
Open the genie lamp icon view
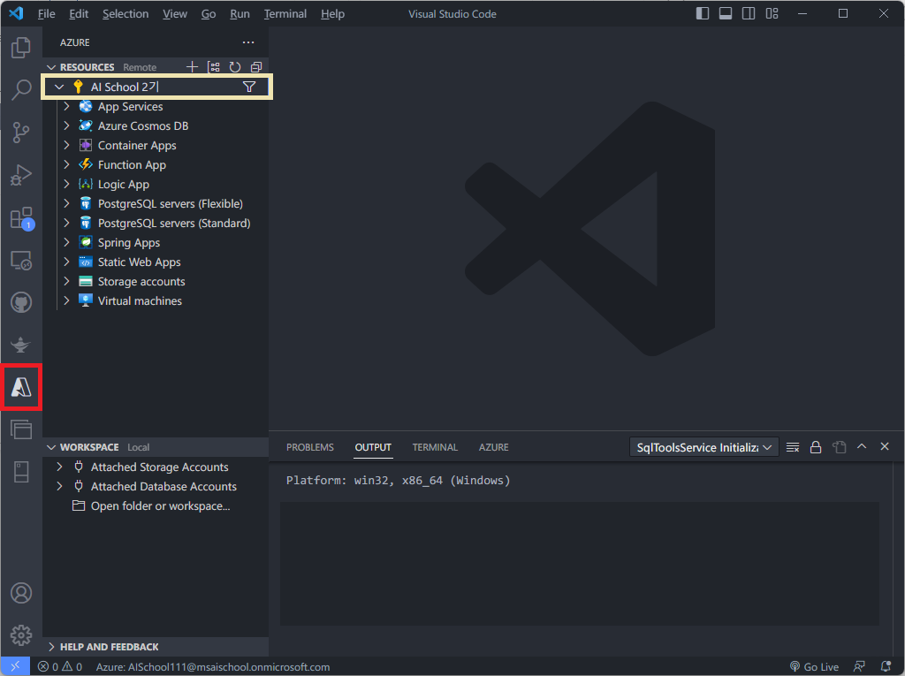click(x=21, y=345)
